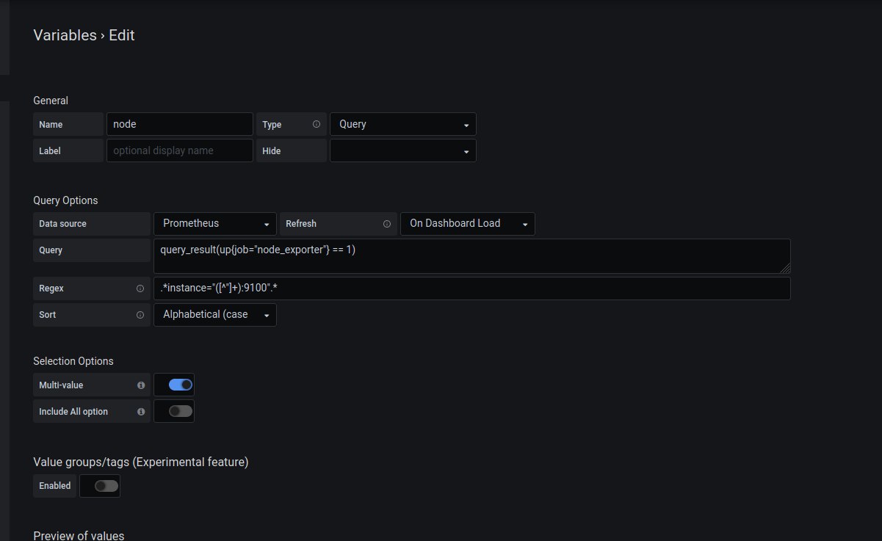Image resolution: width=882 pixels, height=541 pixels.
Task: Click the Hide label
Action: (272, 151)
